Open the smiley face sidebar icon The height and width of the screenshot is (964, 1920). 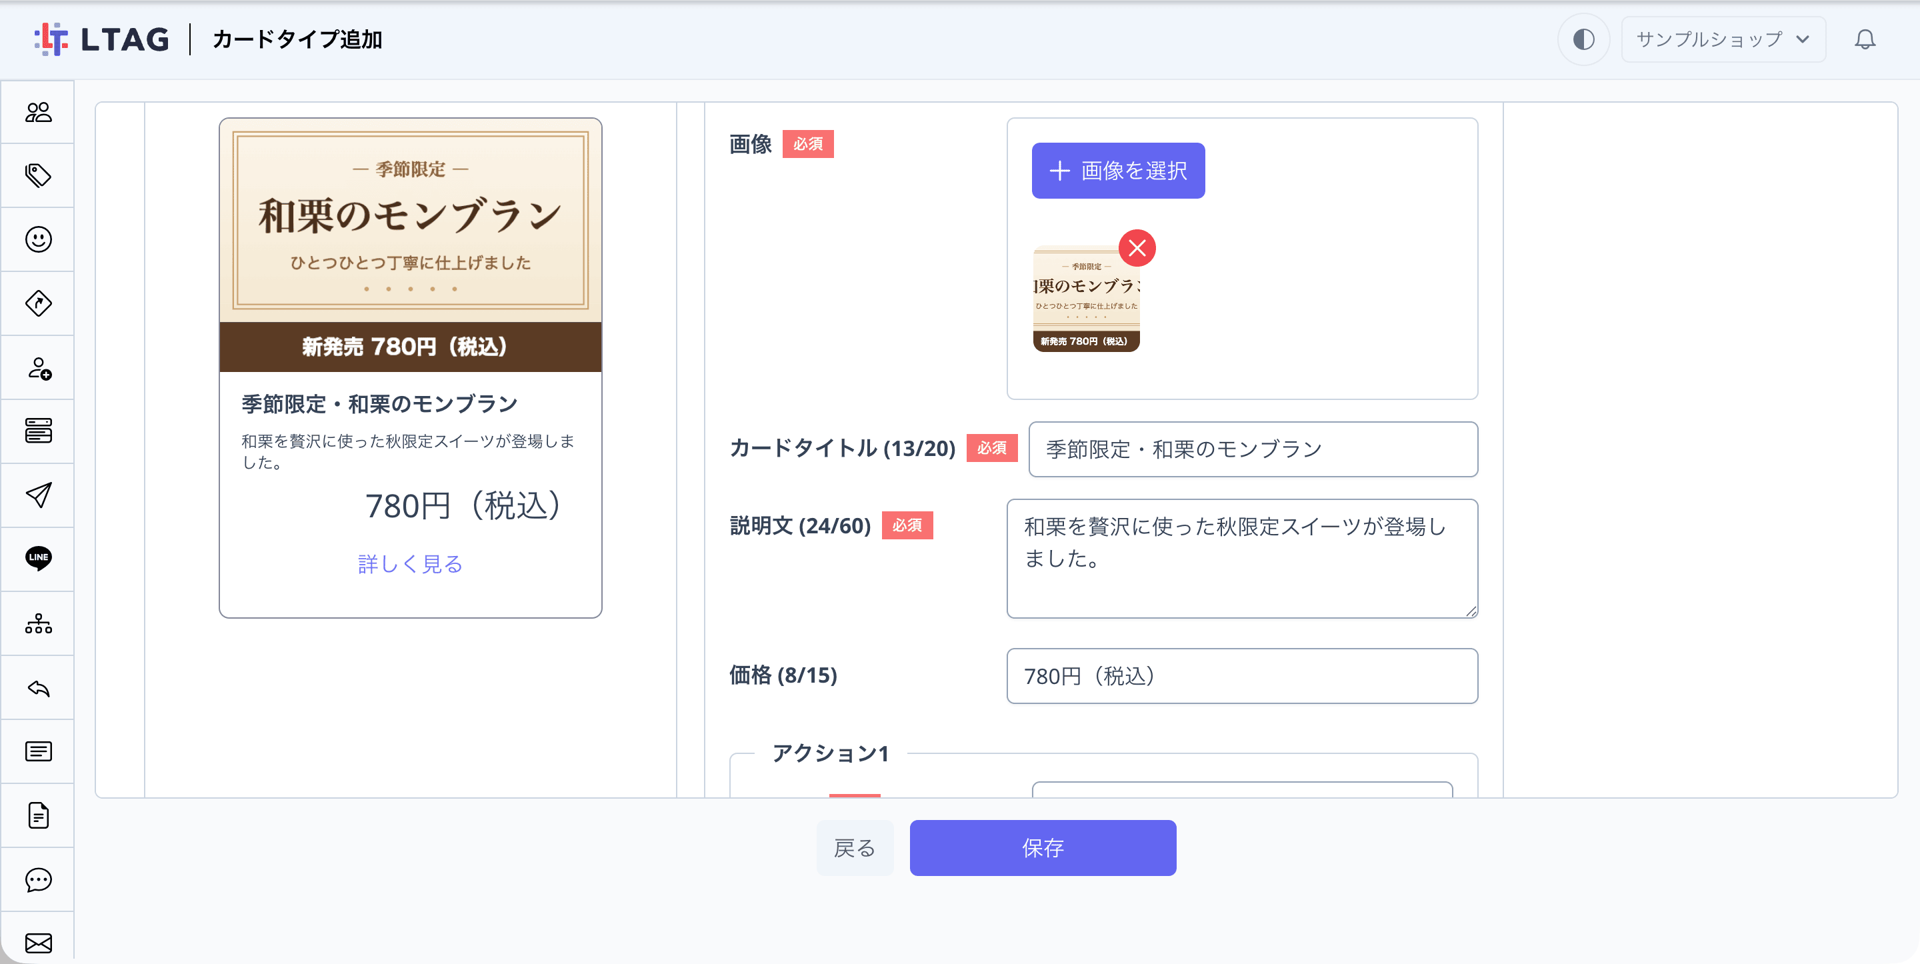click(x=38, y=239)
